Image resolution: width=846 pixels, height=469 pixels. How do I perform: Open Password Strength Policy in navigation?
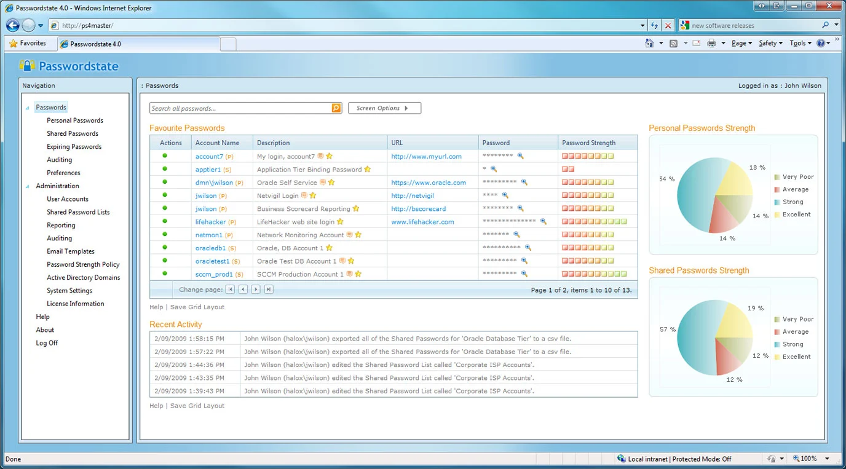click(83, 264)
